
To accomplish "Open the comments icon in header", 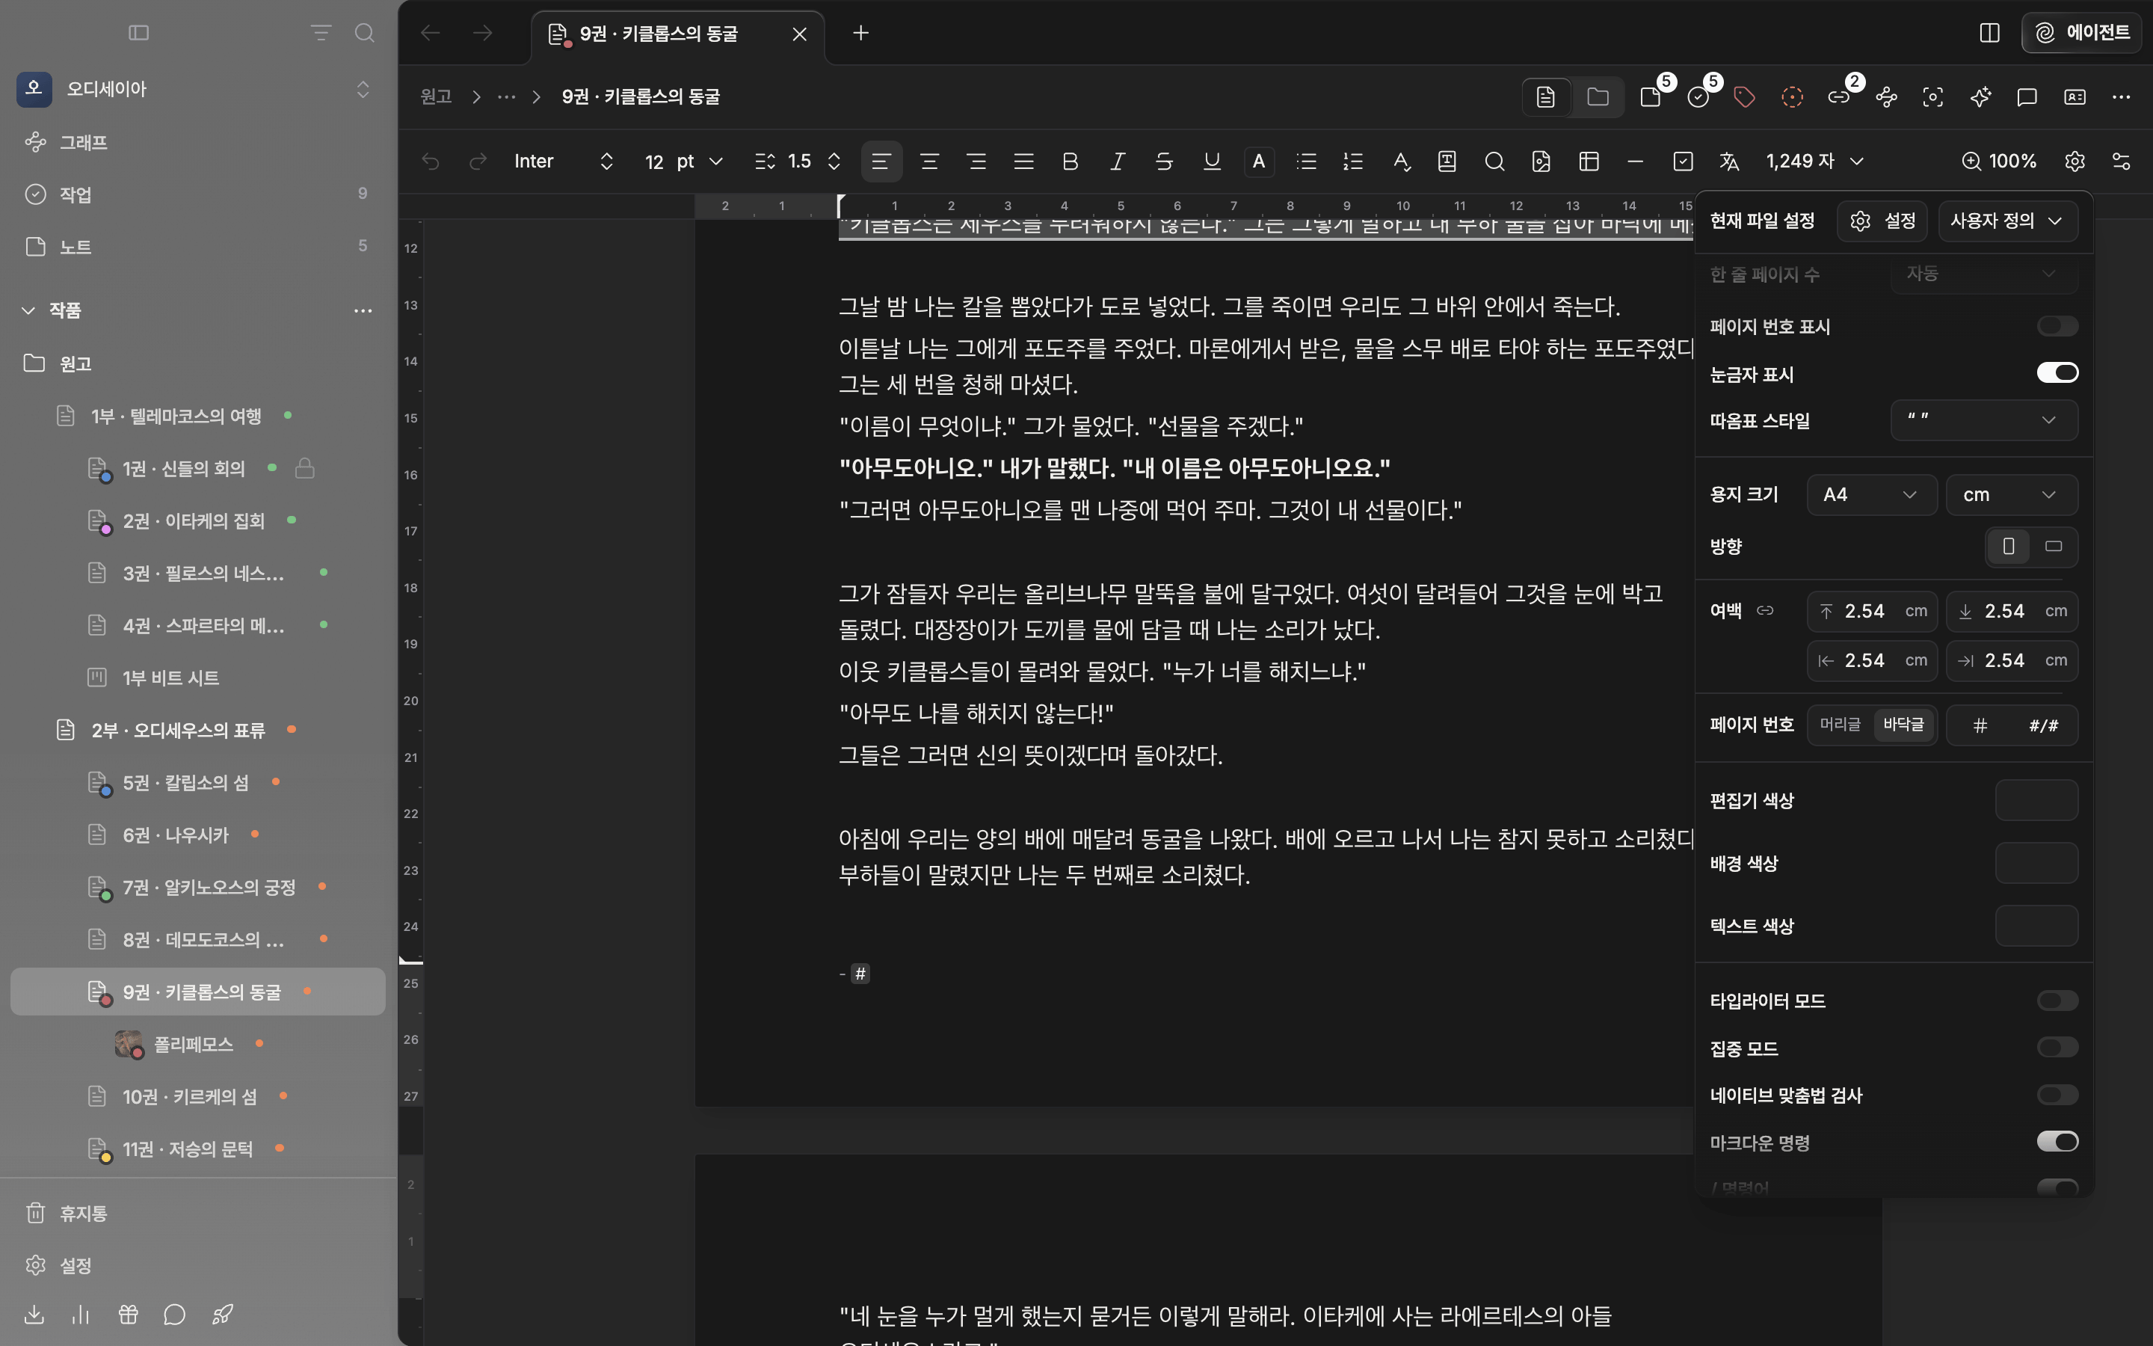I will [x=2027, y=97].
